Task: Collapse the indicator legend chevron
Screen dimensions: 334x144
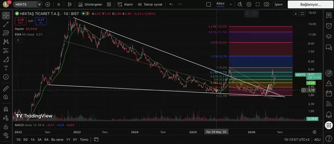Action: [x=18, y=40]
